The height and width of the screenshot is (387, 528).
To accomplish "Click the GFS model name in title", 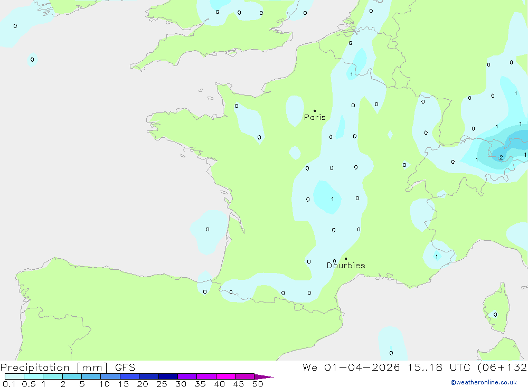I will pos(125,367).
